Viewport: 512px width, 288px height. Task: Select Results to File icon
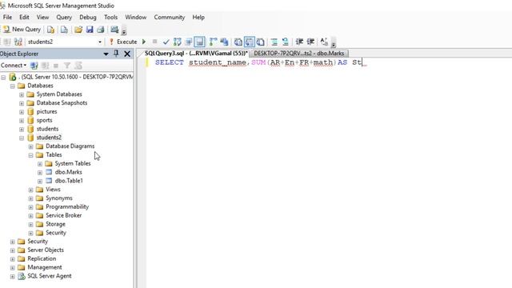260,42
